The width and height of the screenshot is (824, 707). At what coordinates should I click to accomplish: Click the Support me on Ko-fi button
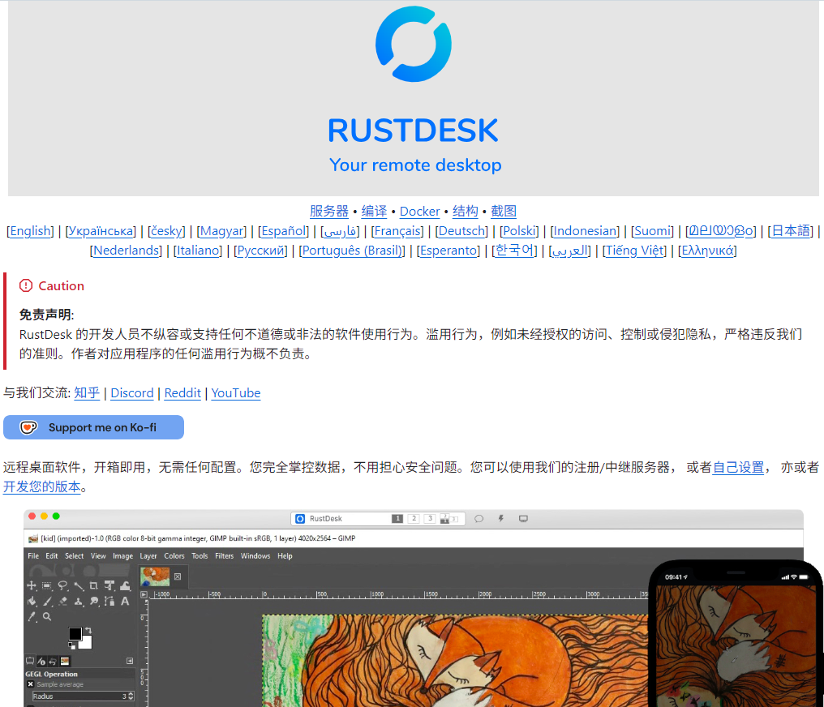[x=93, y=427]
